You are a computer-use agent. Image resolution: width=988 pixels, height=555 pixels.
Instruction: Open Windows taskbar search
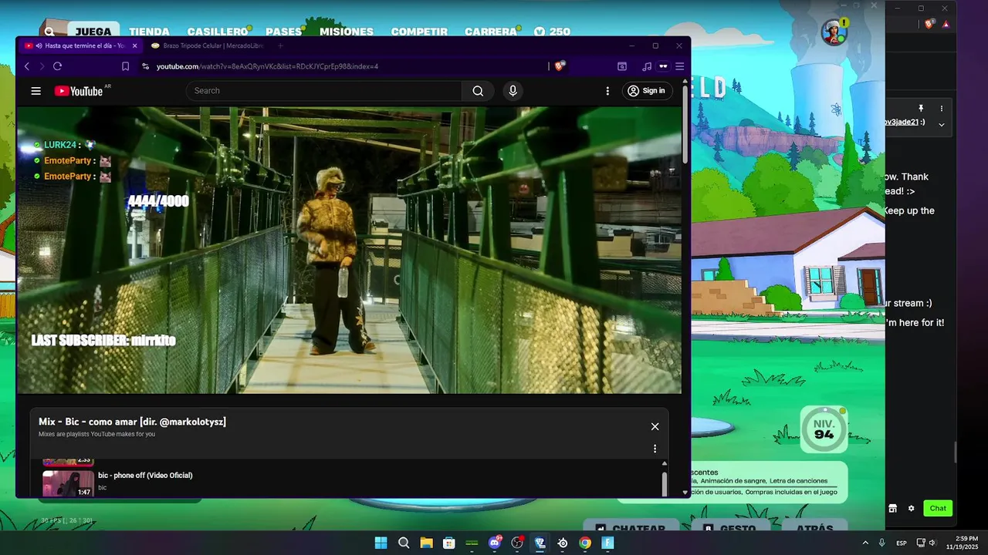[404, 543]
